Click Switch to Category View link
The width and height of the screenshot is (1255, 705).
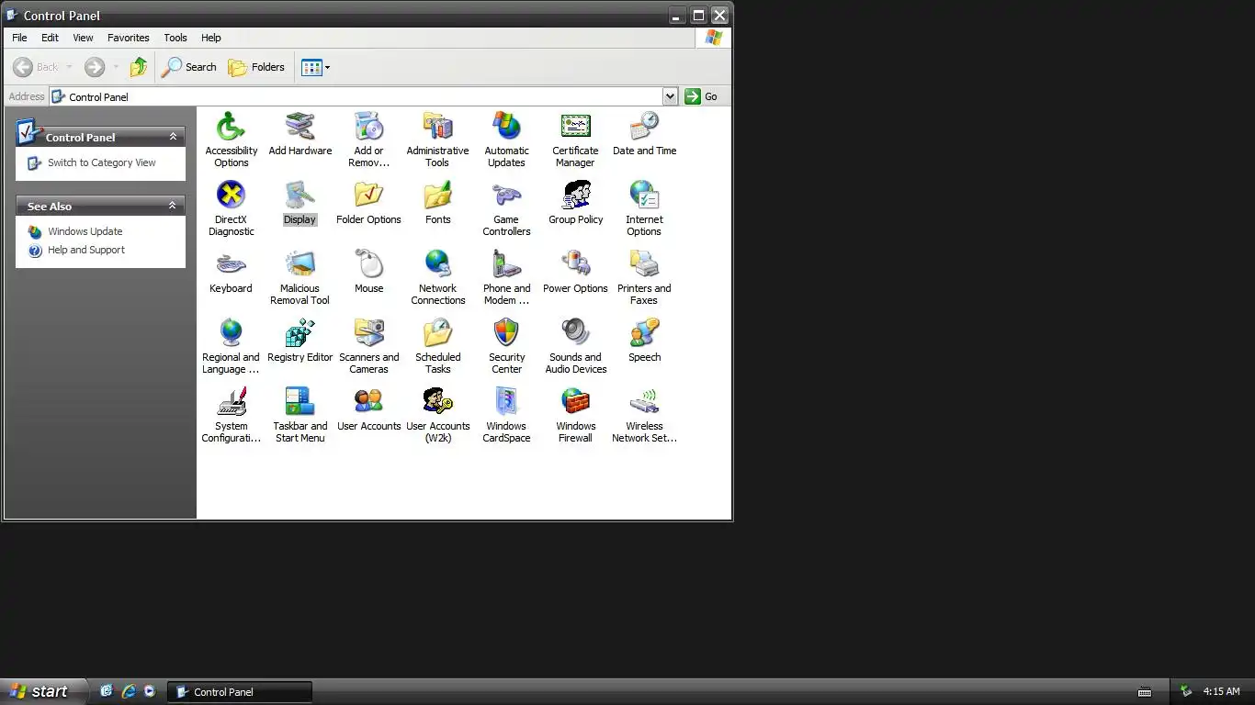point(101,162)
